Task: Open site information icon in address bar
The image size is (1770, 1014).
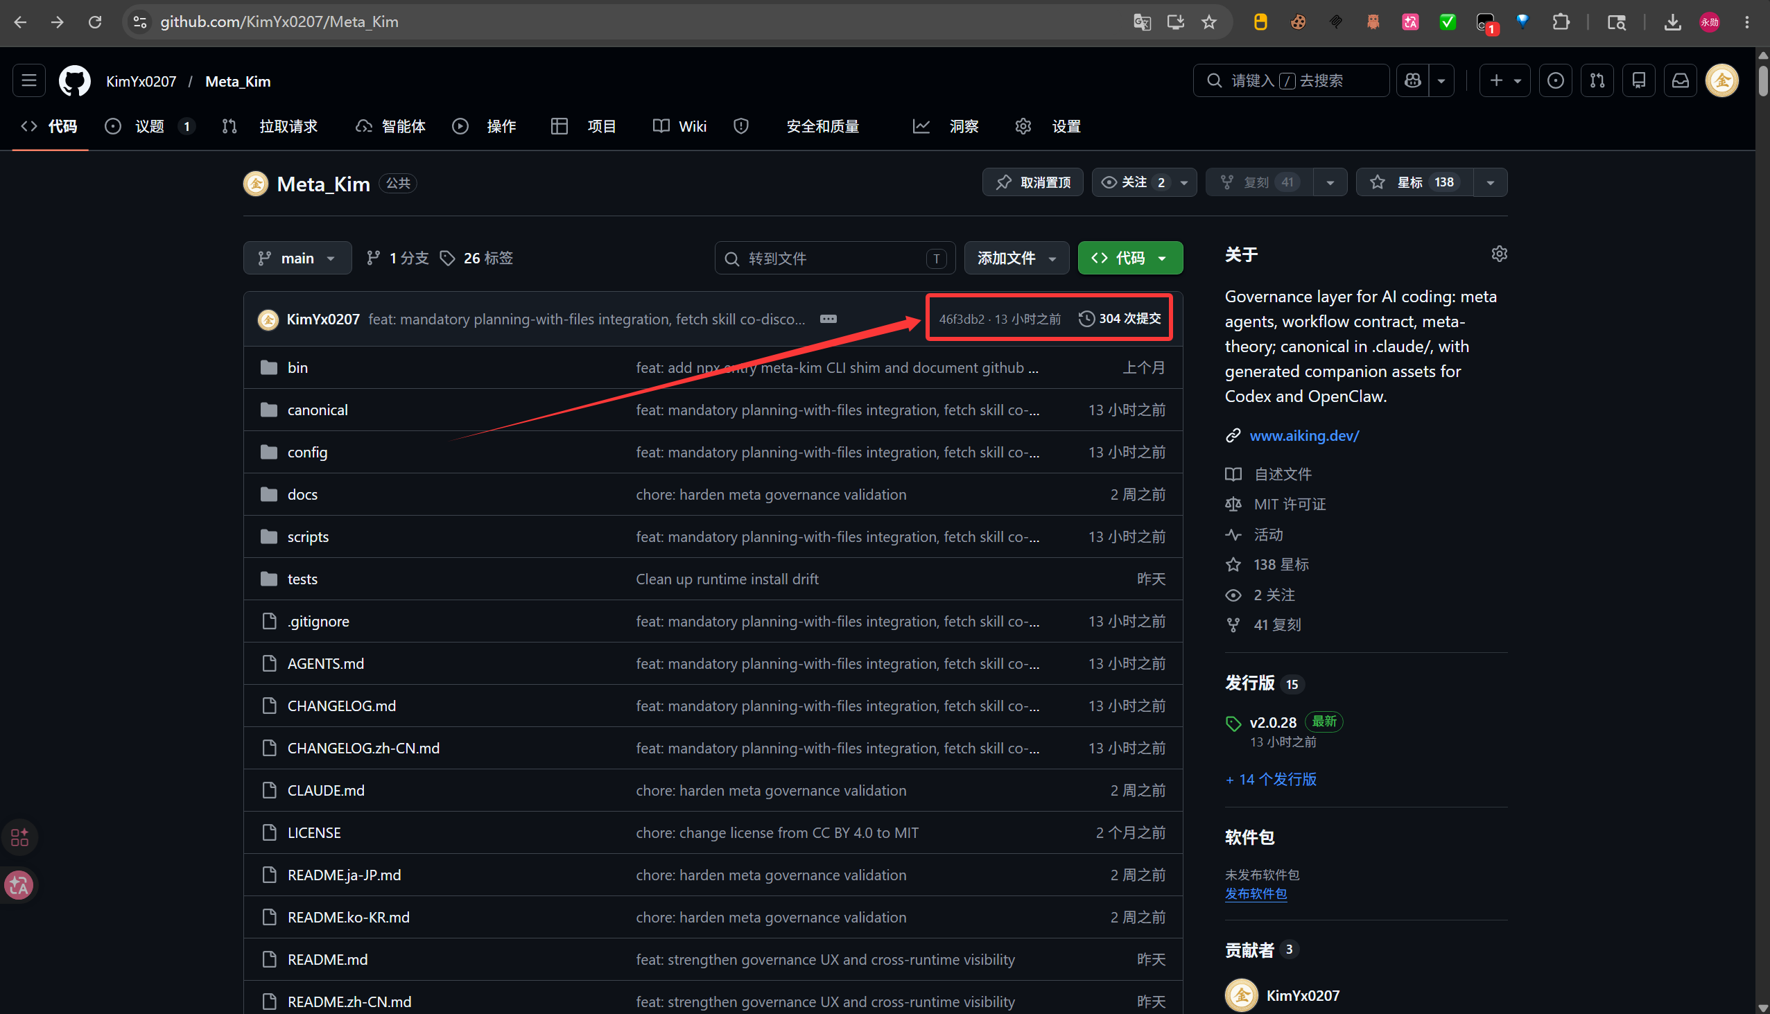Action: click(x=140, y=22)
